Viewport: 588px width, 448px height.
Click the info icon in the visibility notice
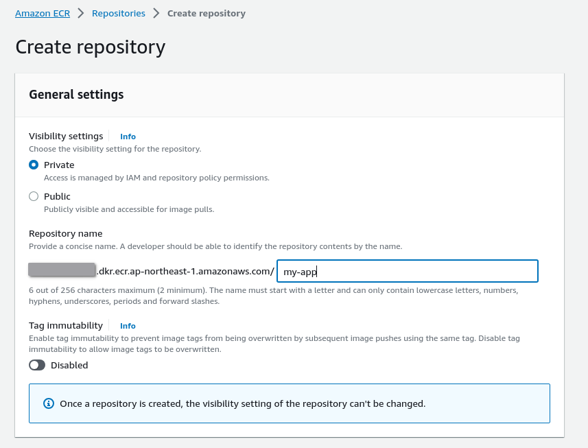48,403
